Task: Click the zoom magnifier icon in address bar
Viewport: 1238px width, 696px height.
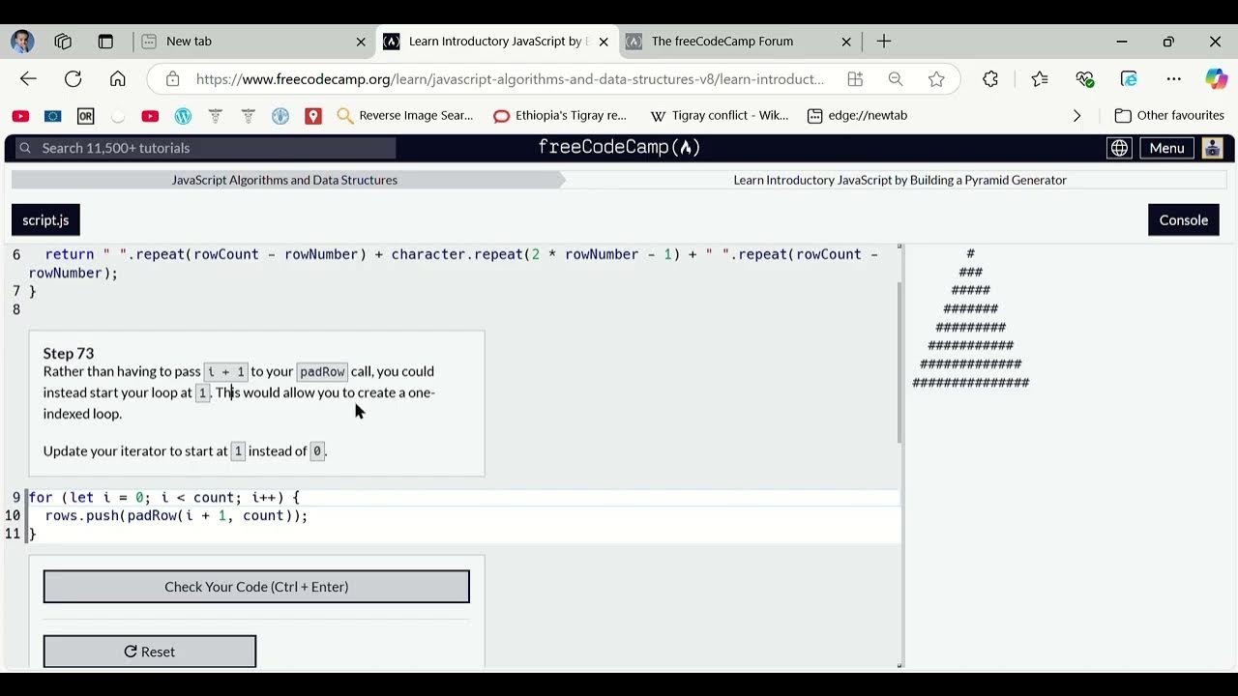Action: (x=896, y=79)
